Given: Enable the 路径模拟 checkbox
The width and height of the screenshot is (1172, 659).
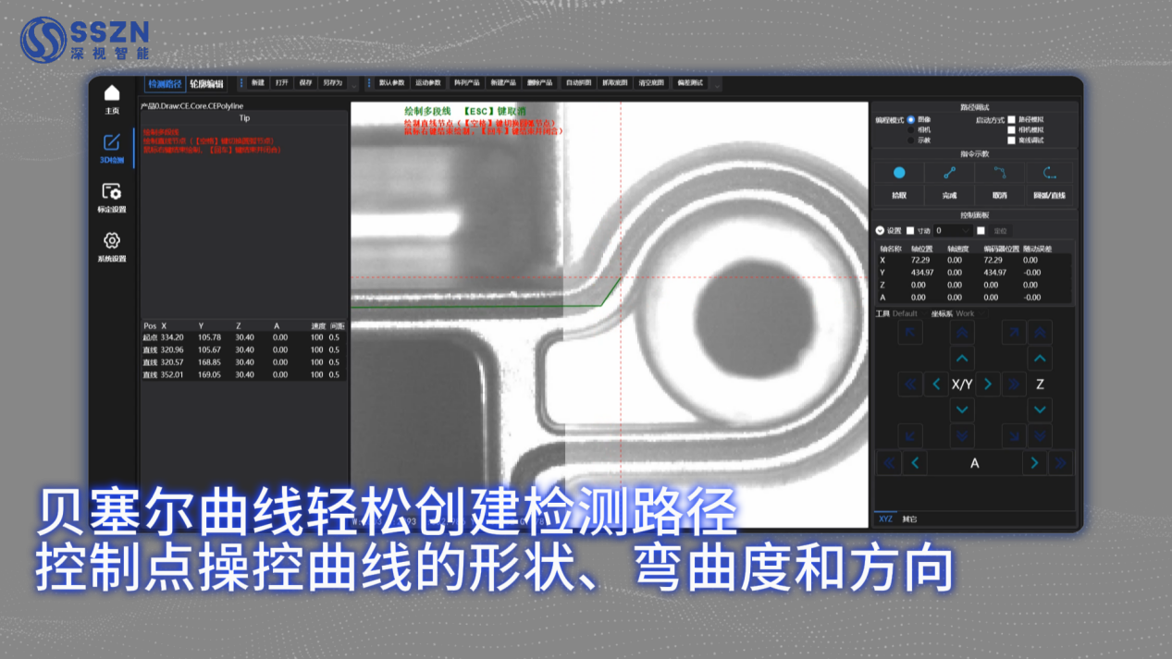Looking at the screenshot, I should (1011, 120).
